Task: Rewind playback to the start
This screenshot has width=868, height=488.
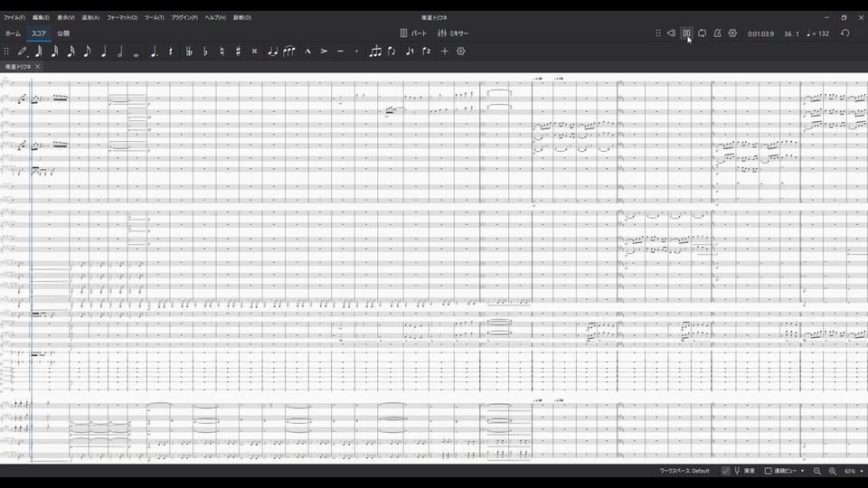Action: (x=671, y=33)
